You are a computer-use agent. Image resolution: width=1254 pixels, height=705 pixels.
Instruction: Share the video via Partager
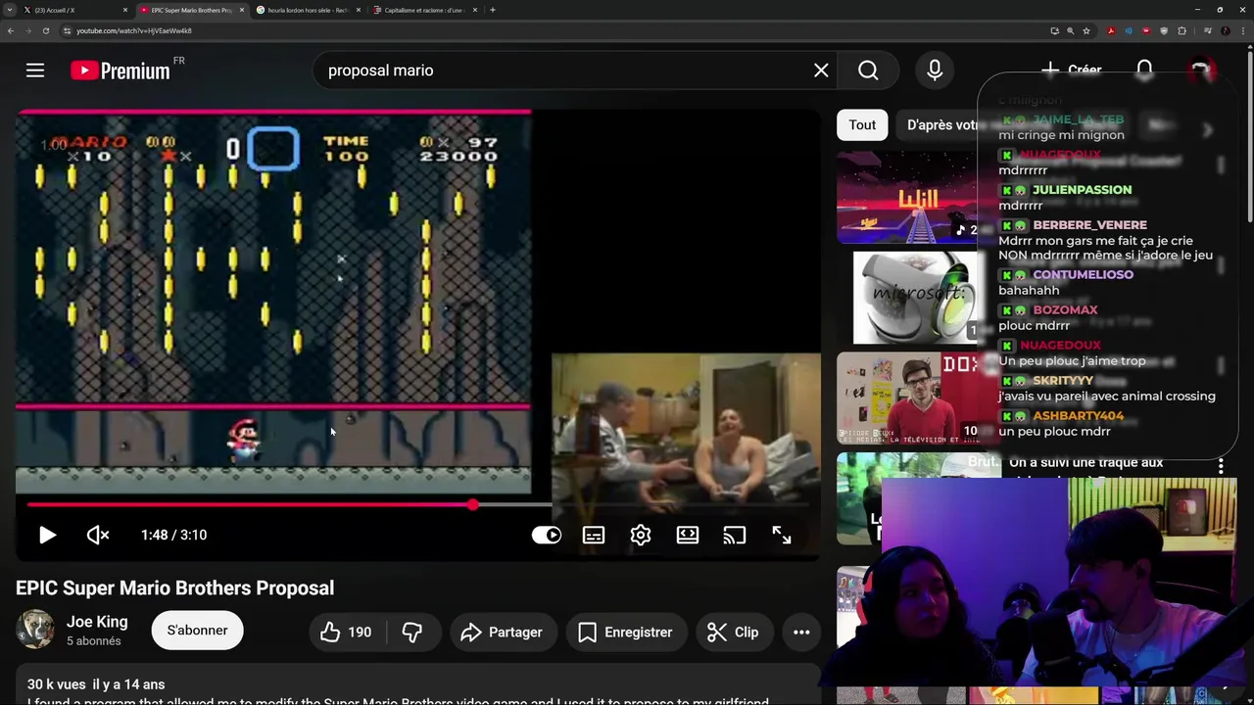(502, 633)
